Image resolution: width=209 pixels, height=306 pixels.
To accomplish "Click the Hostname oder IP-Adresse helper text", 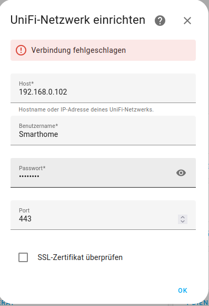I will pos(86,110).
